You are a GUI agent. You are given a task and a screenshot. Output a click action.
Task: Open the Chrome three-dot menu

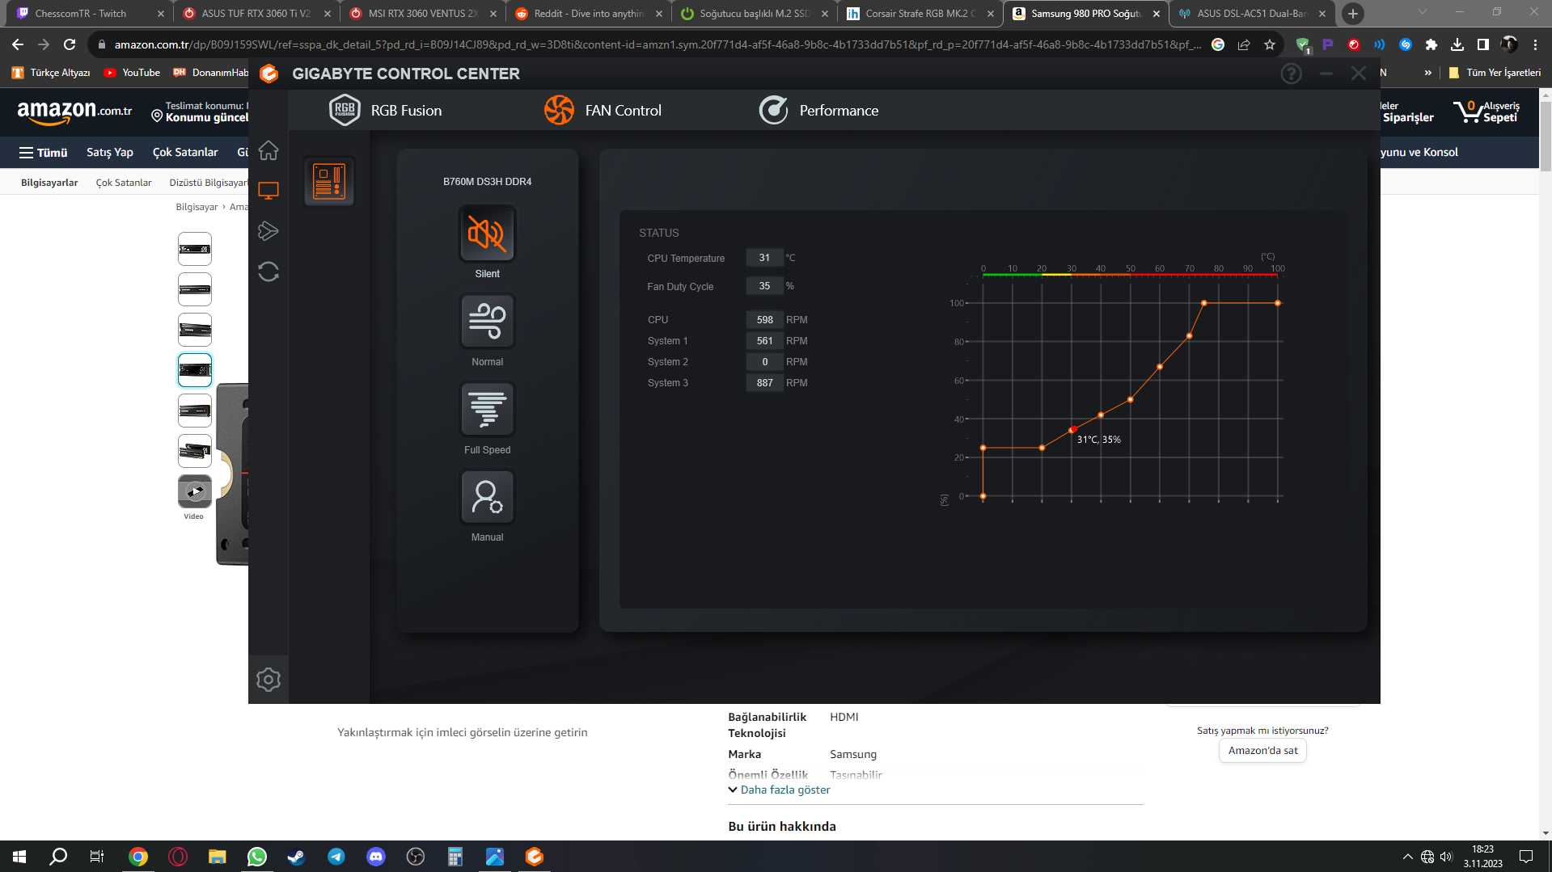click(x=1535, y=44)
